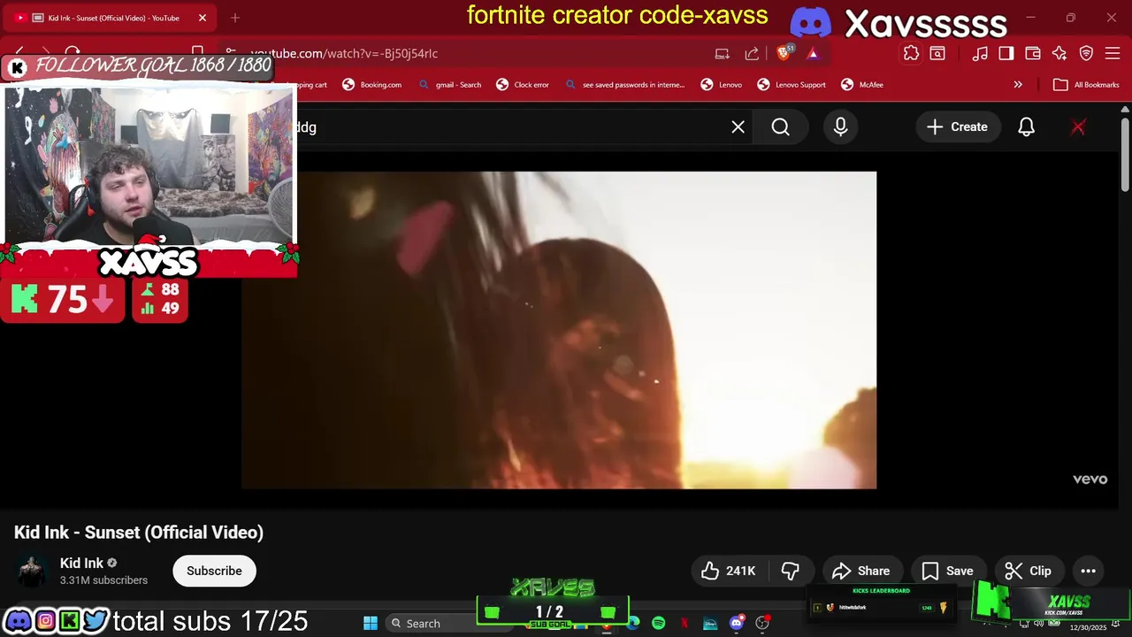The image size is (1132, 637).
Task: Subscribe to Kid Ink channel
Action: click(214, 571)
